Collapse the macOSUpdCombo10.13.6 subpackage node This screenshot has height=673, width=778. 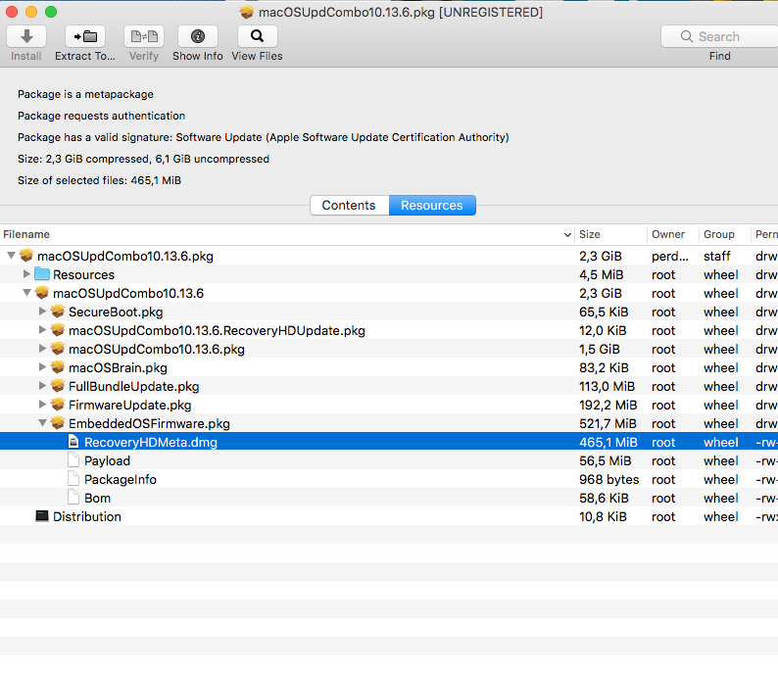pos(26,293)
